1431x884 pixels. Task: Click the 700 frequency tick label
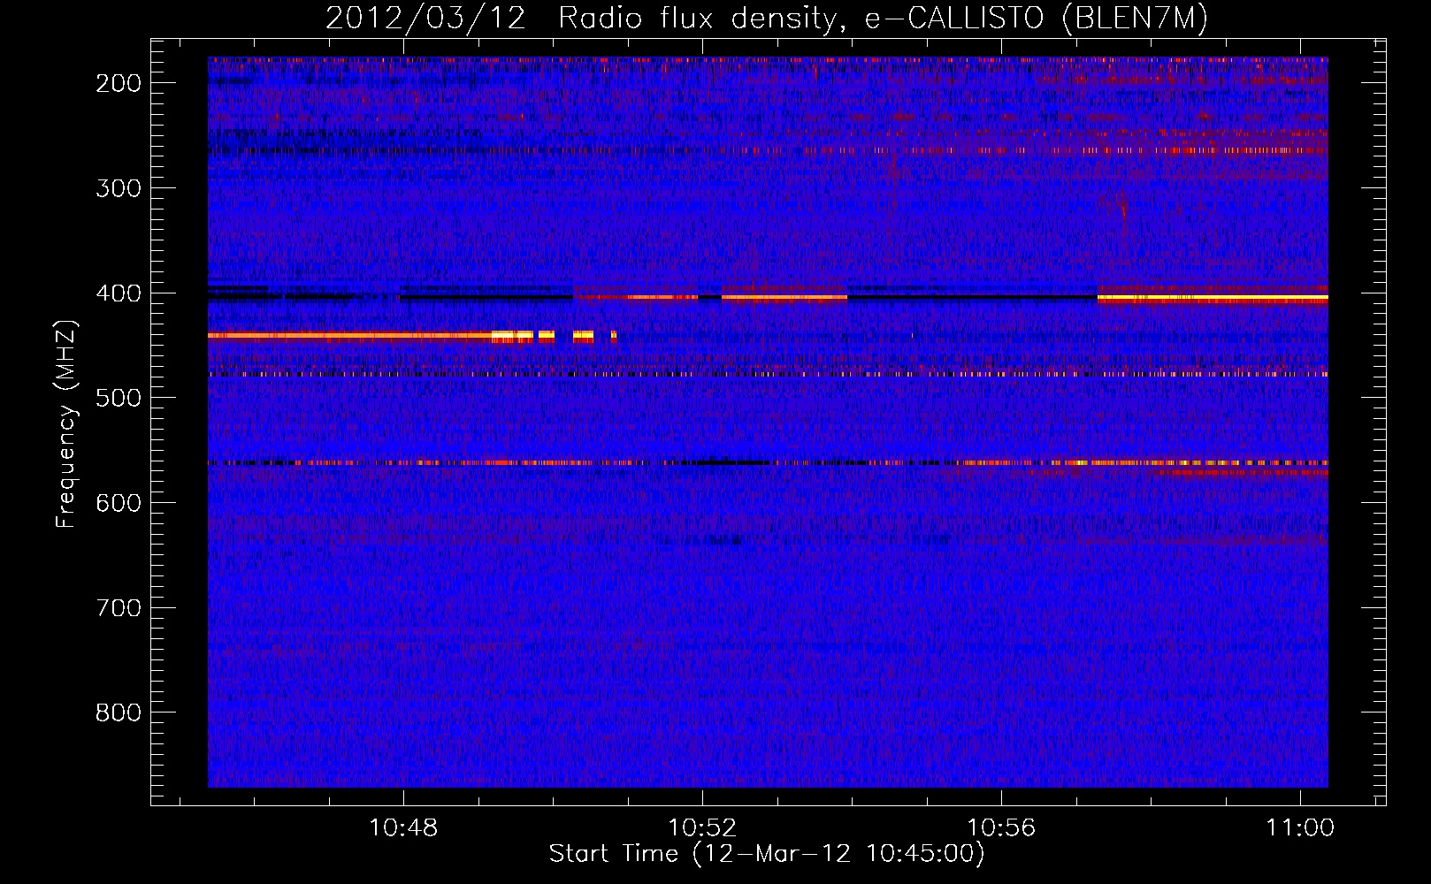coord(119,608)
